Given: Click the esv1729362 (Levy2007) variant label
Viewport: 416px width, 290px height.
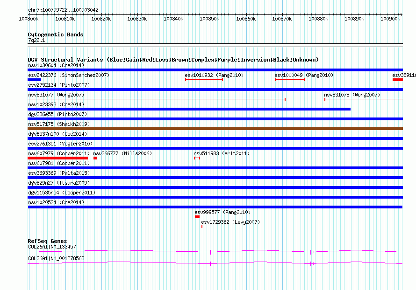Looking at the screenshot, I should point(230,222).
